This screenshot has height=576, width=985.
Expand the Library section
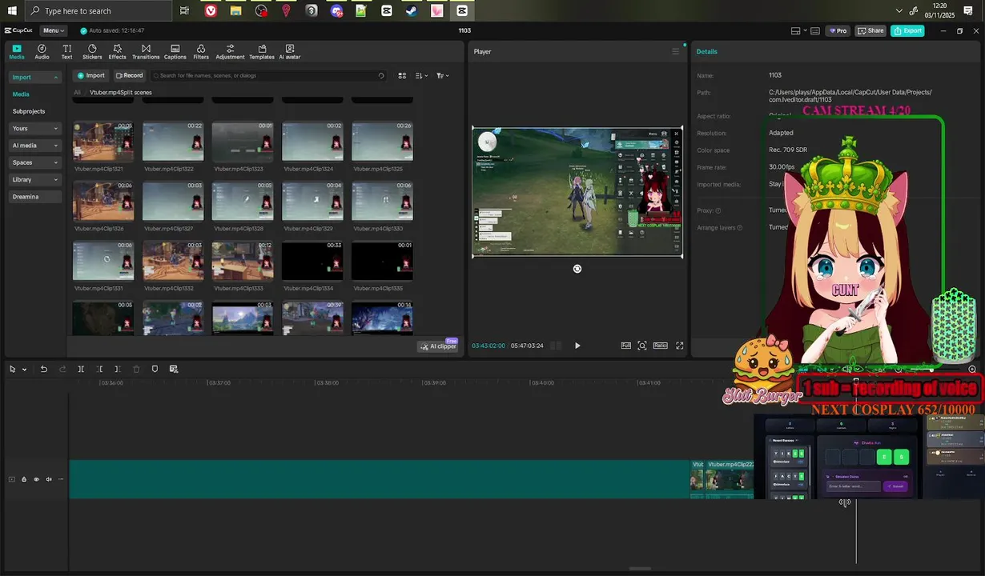point(34,179)
